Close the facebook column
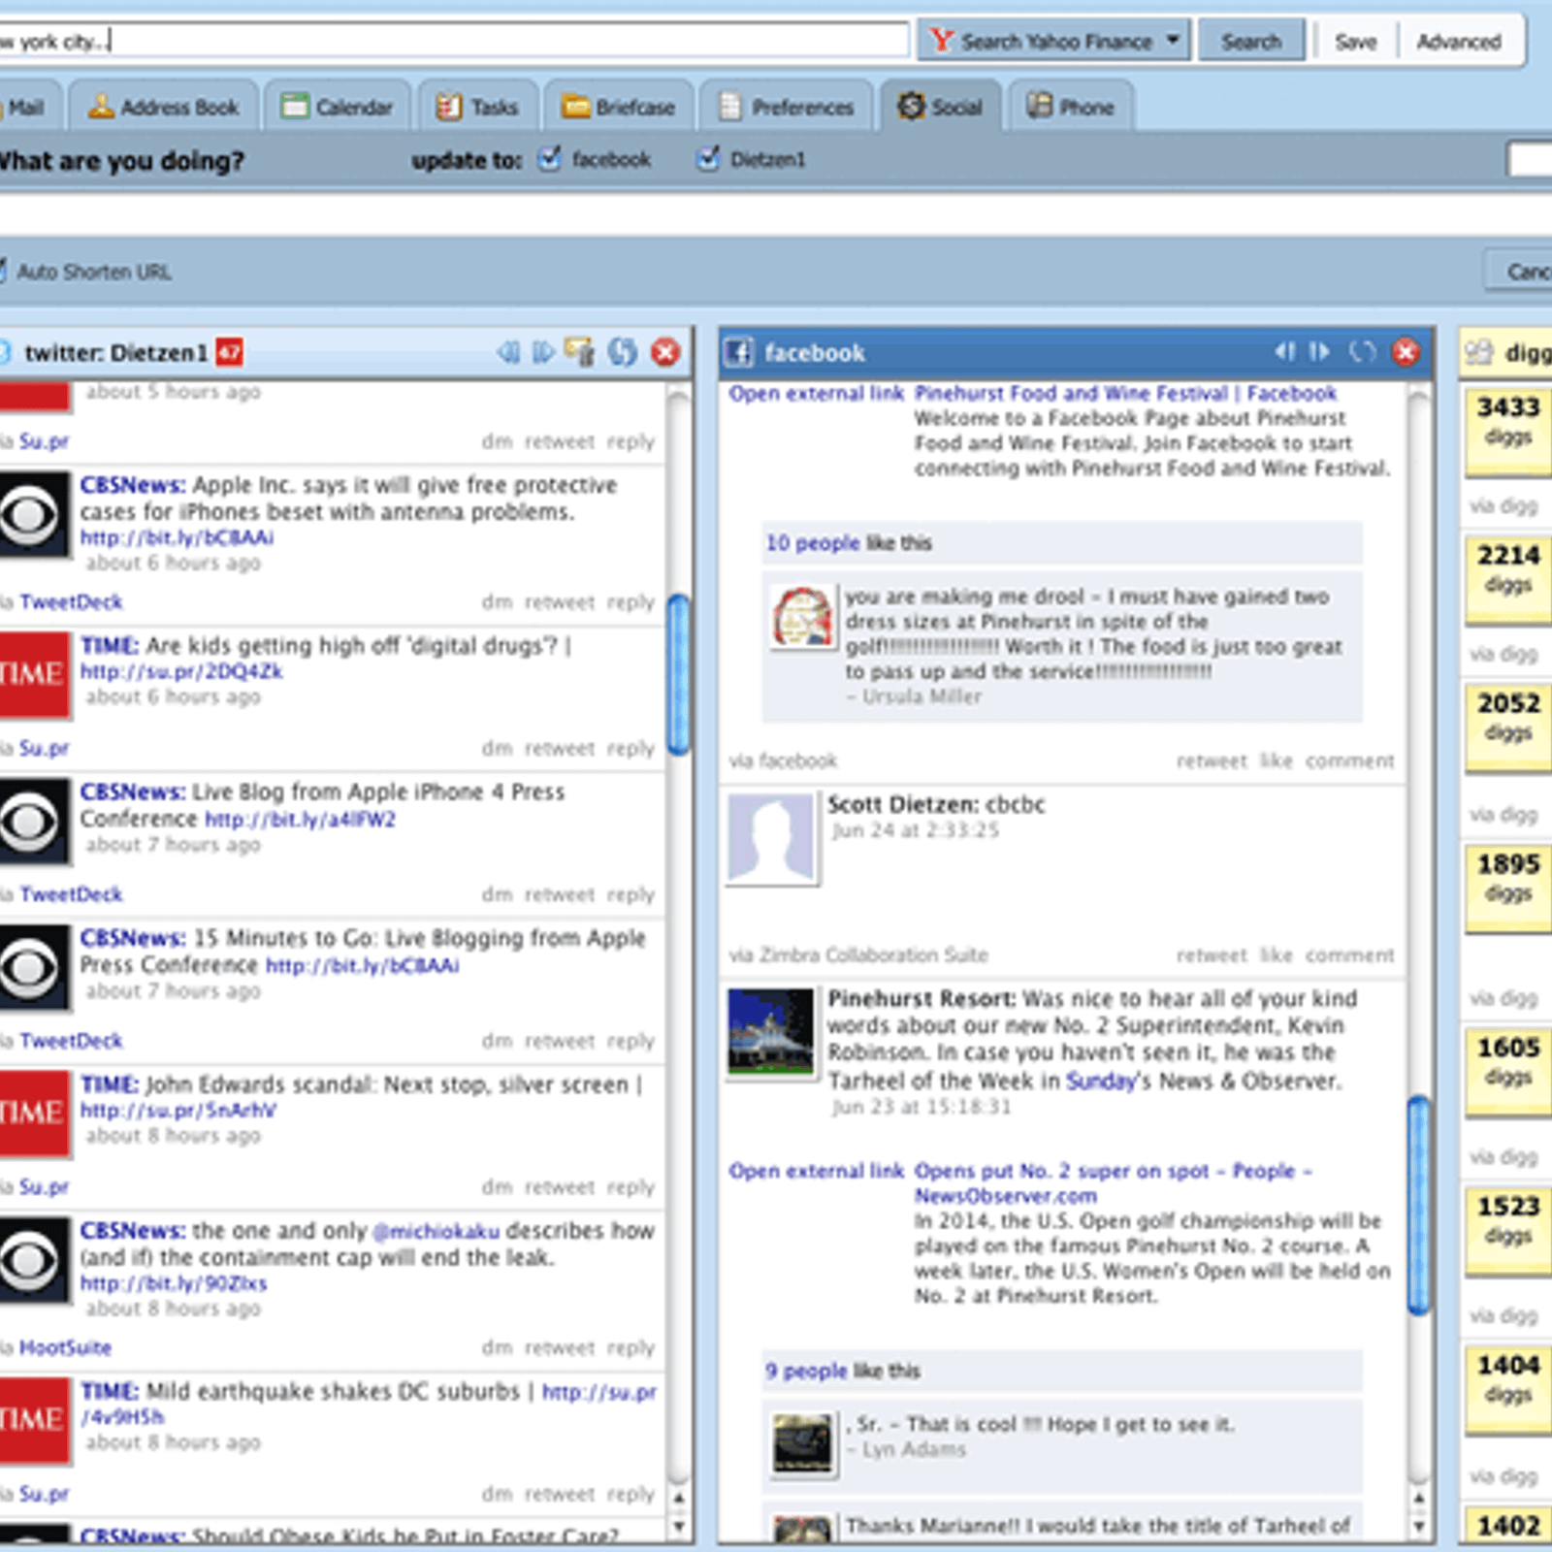Screen dimensions: 1552x1552 [x=1406, y=352]
